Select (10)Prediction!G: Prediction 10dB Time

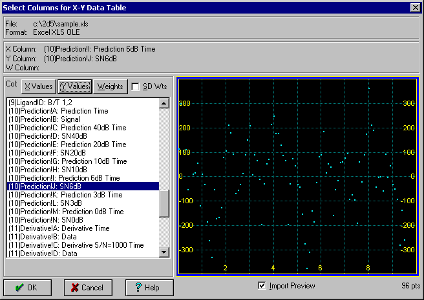pyautogui.click(x=83, y=161)
